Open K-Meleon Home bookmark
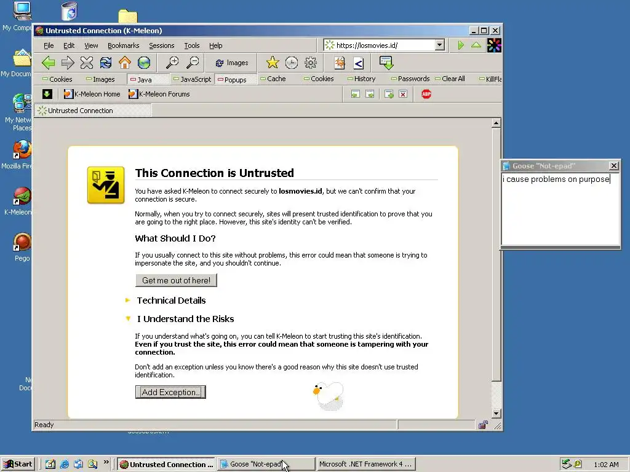 point(92,94)
